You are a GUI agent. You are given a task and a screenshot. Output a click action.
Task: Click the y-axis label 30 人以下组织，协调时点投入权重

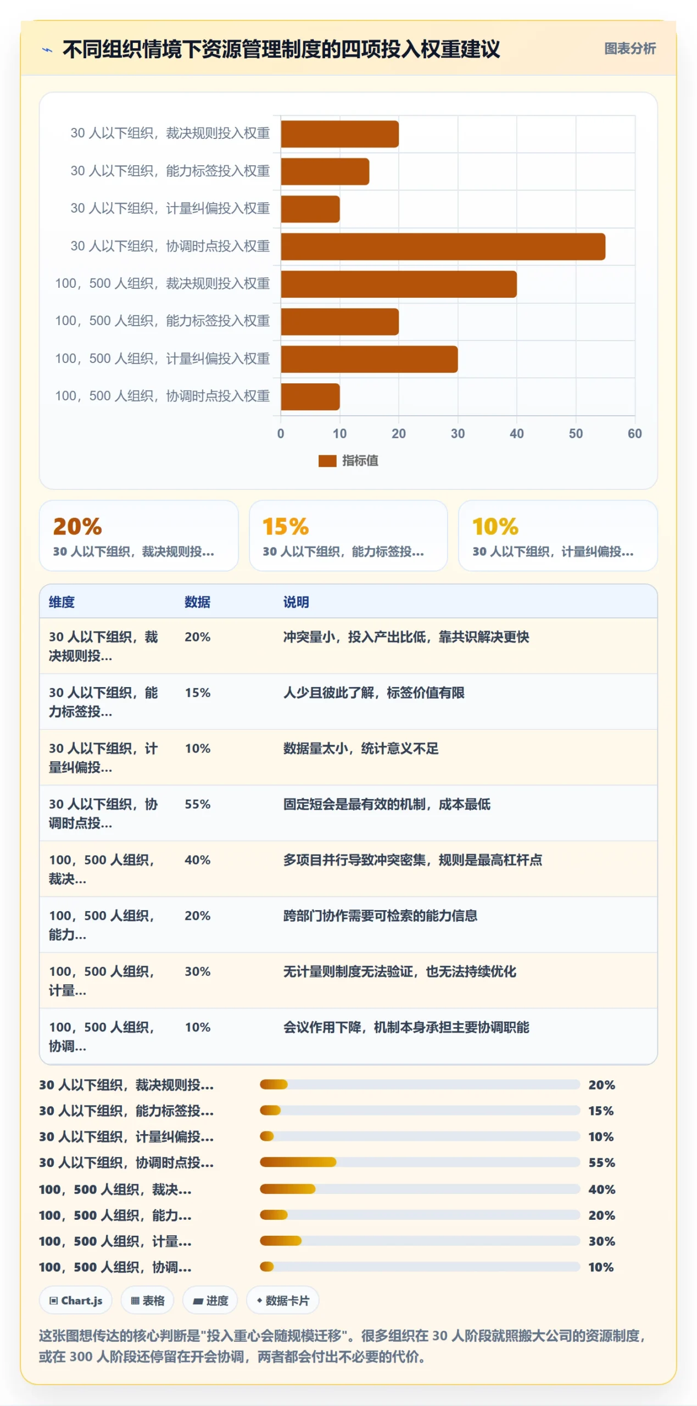170,246
